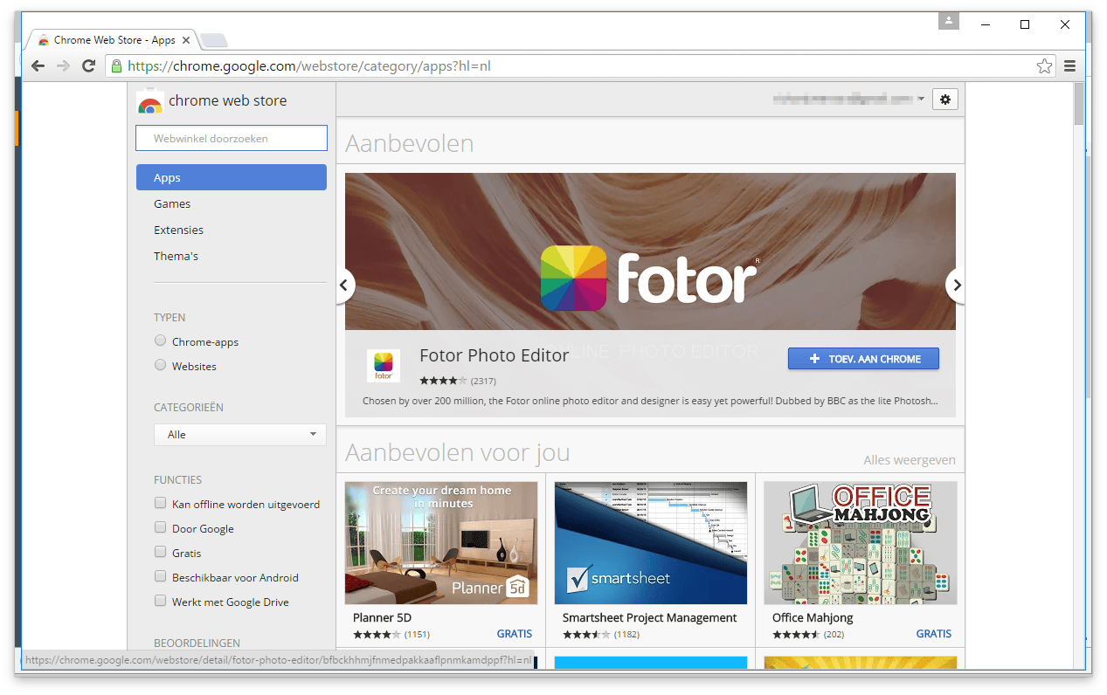This screenshot has height=695, width=1107.
Task: Open the Planner 5D app title
Action: [382, 617]
